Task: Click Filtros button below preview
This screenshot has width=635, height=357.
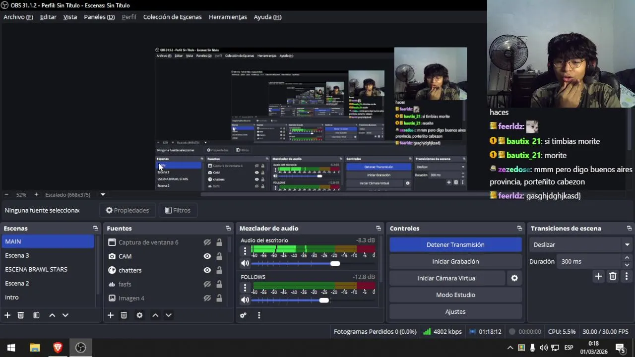Action: (178, 210)
